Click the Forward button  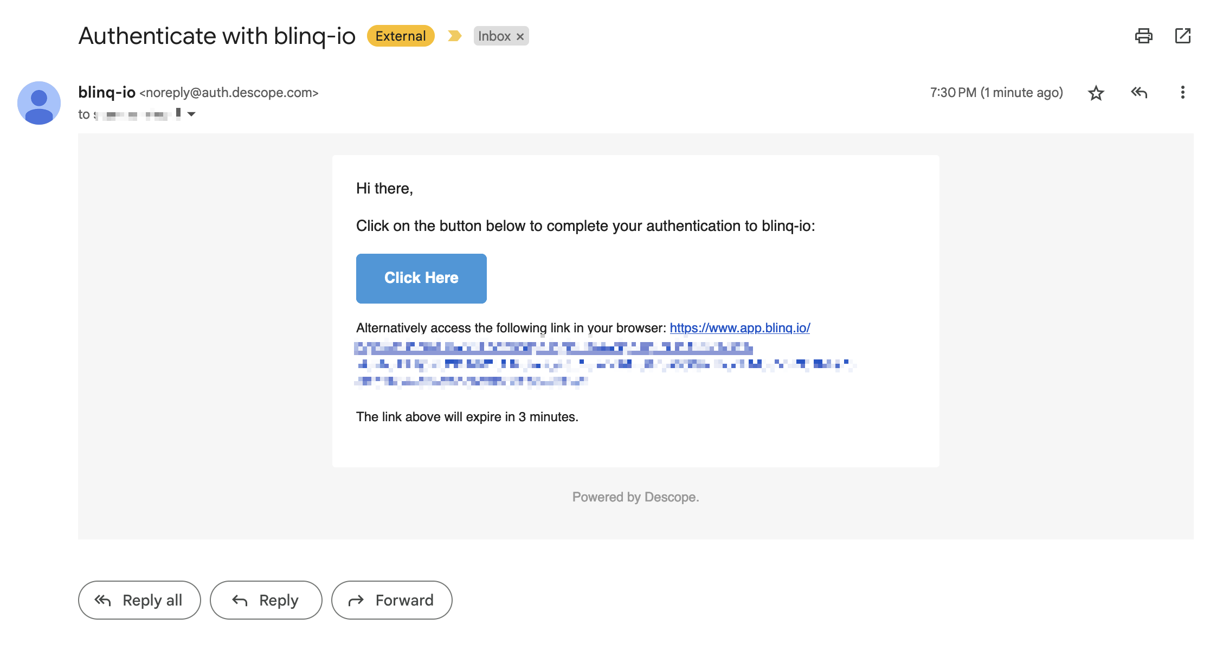click(x=391, y=600)
